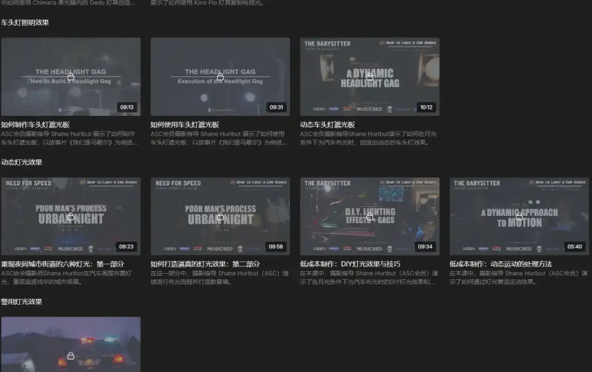Click description under 如何打造逼真的灯光效果：第二部分
Viewport: 592px width, 372px height.
[x=219, y=278]
